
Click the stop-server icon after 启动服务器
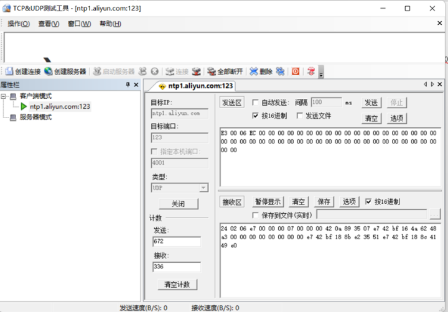(x=142, y=71)
